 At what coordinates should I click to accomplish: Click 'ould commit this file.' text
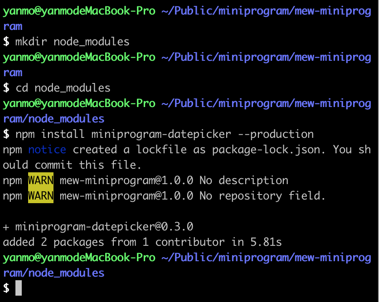click(x=72, y=165)
